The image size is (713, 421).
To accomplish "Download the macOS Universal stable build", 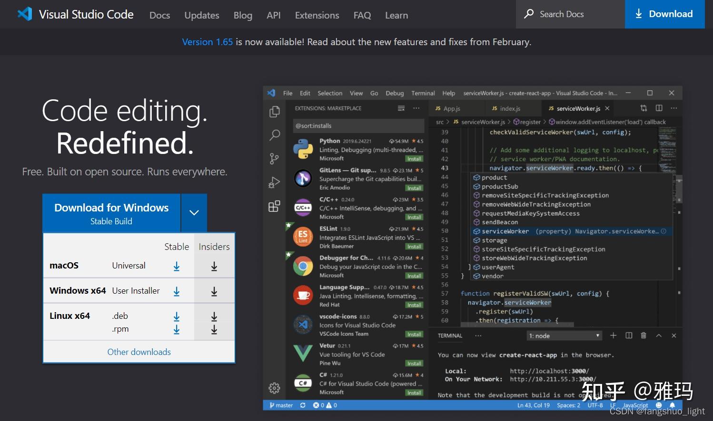I will point(177,266).
